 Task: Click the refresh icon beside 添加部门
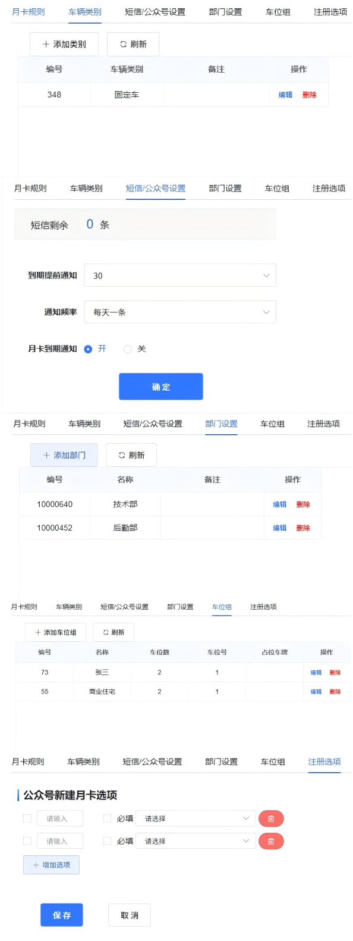122,455
